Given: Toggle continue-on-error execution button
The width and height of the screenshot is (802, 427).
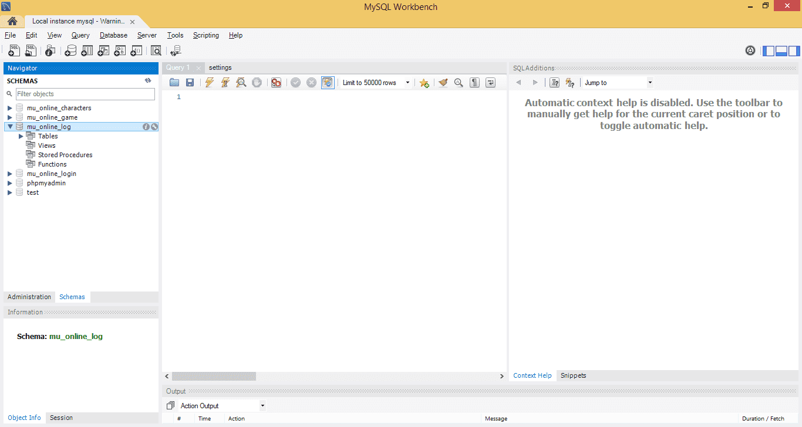Looking at the screenshot, I should point(276,83).
